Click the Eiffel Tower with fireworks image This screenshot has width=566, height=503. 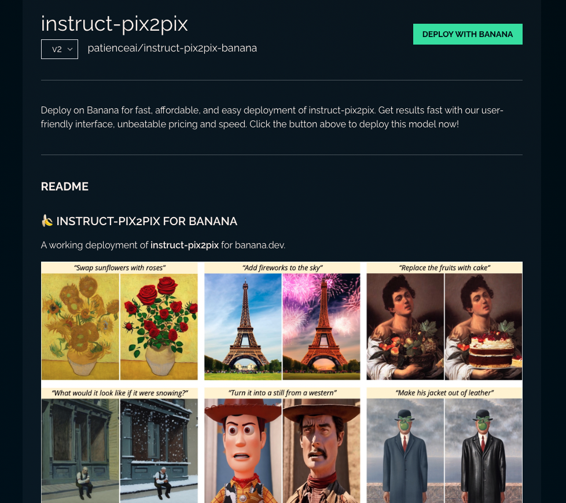(321, 326)
